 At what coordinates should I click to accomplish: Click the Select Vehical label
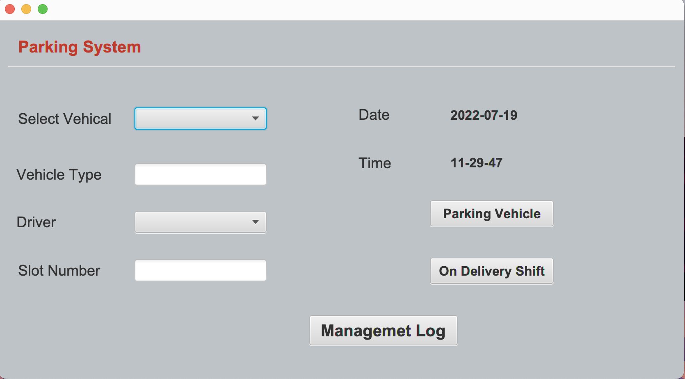64,119
